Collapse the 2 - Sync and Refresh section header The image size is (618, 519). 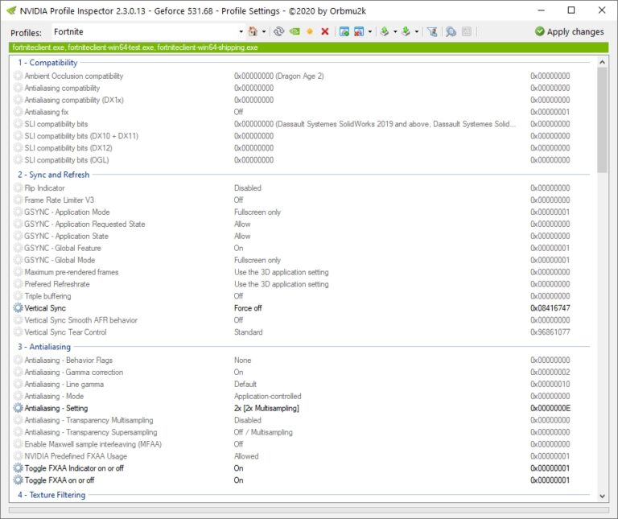pyautogui.click(x=53, y=175)
